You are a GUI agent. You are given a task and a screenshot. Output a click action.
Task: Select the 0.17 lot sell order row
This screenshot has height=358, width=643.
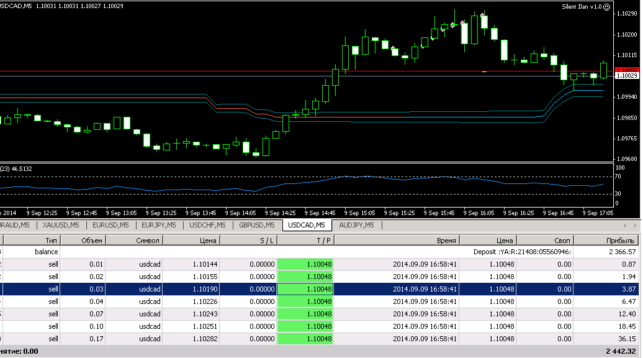click(320, 339)
